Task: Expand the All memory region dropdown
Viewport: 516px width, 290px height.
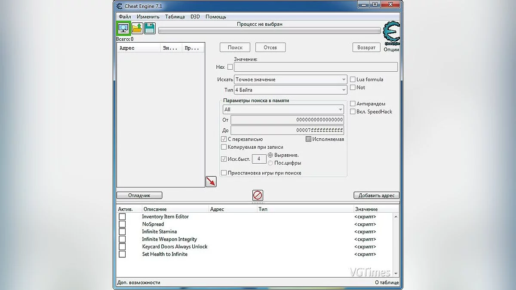Action: pyautogui.click(x=283, y=110)
